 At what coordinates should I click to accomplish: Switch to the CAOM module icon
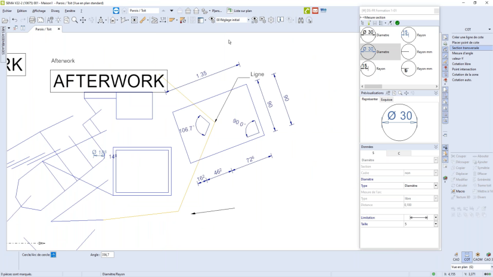click(x=478, y=257)
